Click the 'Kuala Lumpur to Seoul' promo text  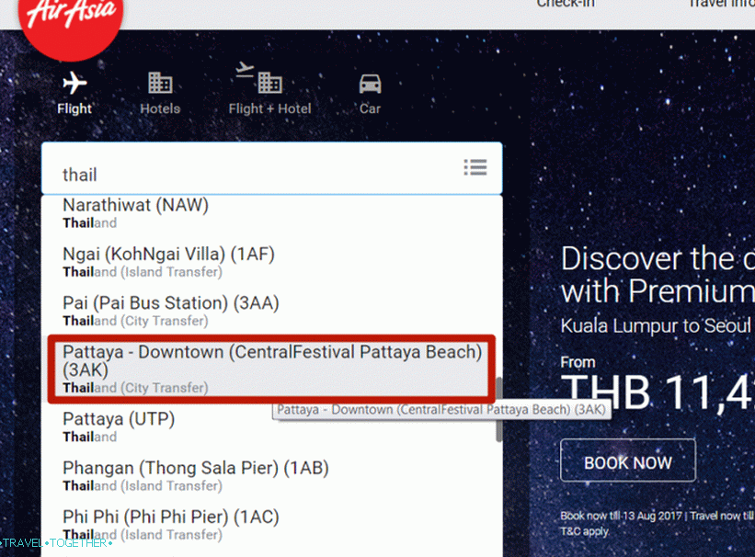pyautogui.click(x=656, y=326)
